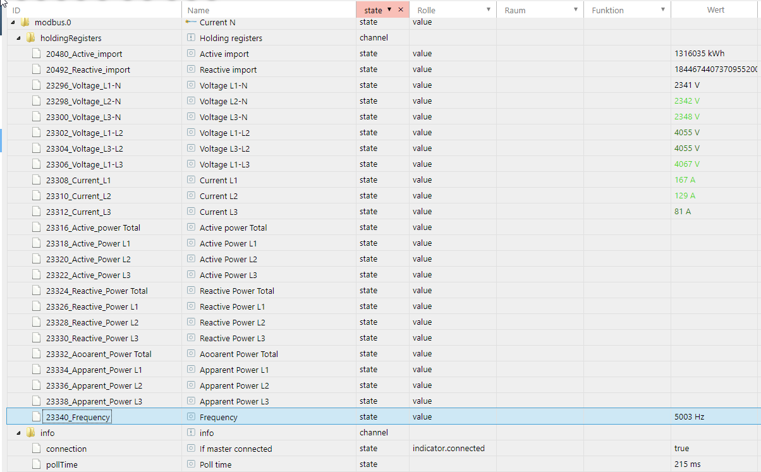Click the value 215 ms
Screen dimensions: 761x472
click(687, 464)
